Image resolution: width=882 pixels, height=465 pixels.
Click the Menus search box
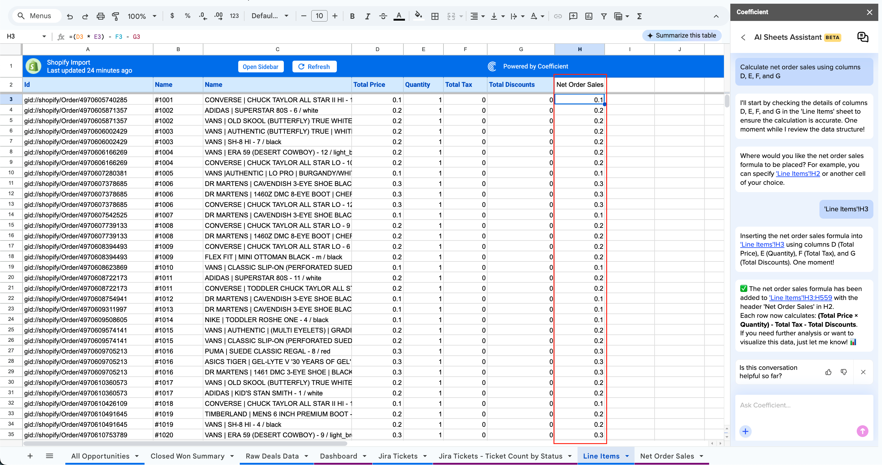click(x=37, y=16)
